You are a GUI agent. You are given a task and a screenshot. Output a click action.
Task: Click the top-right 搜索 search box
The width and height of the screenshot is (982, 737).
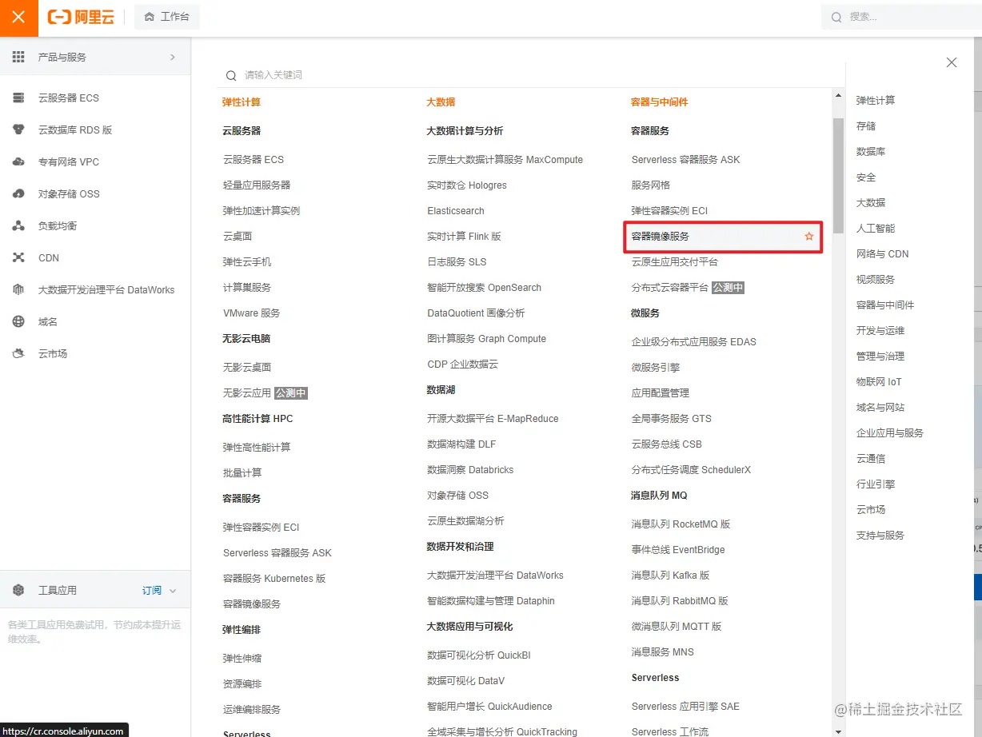901,17
